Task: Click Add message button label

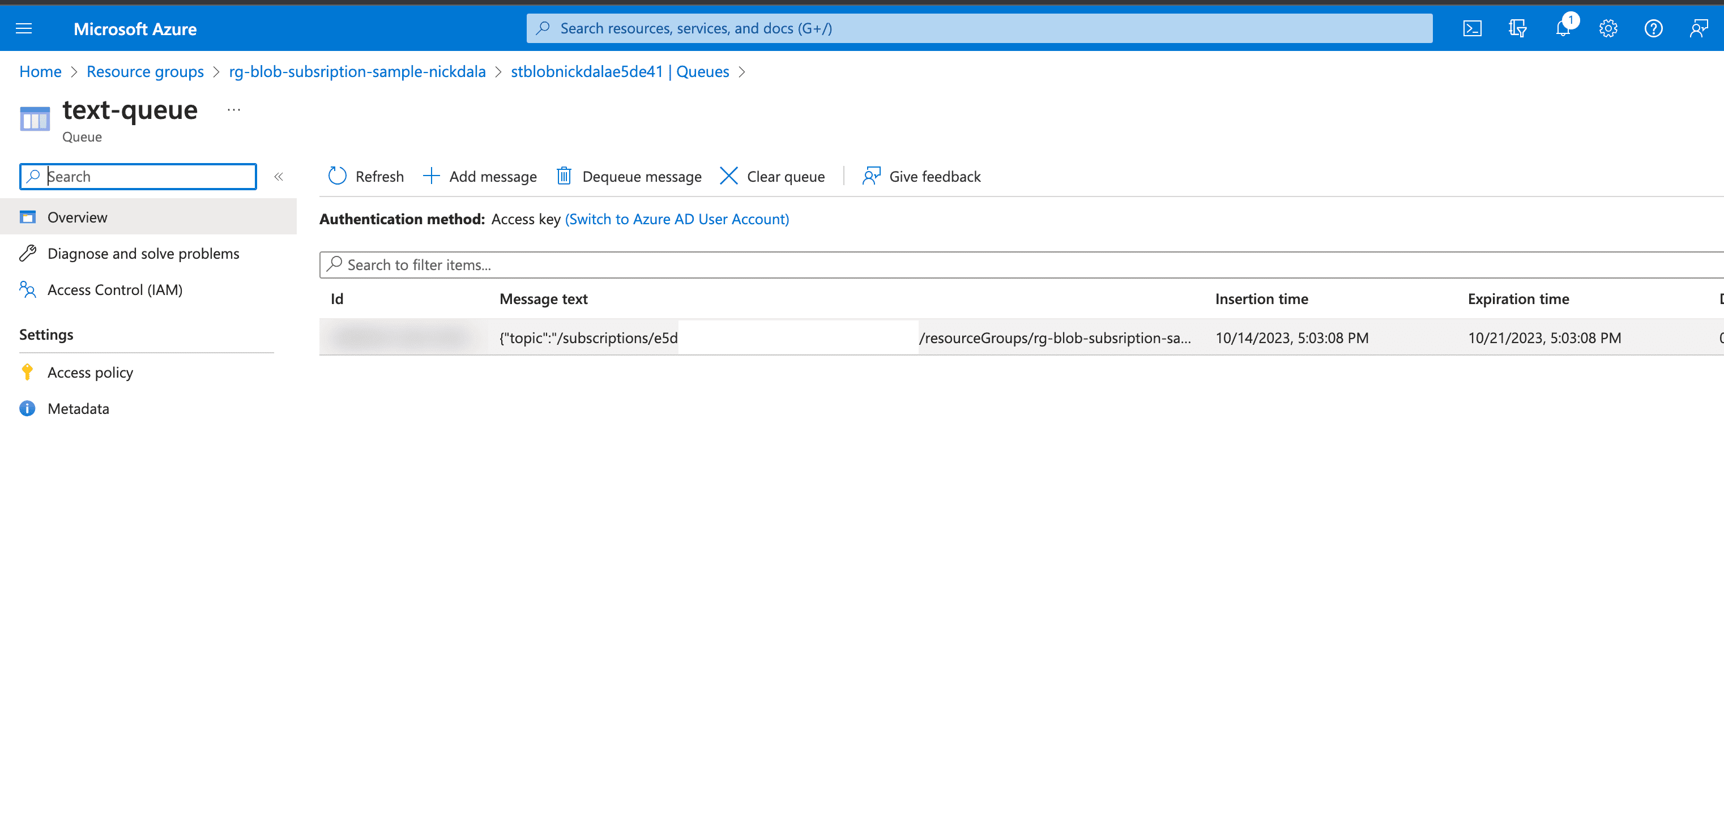Action: click(493, 177)
